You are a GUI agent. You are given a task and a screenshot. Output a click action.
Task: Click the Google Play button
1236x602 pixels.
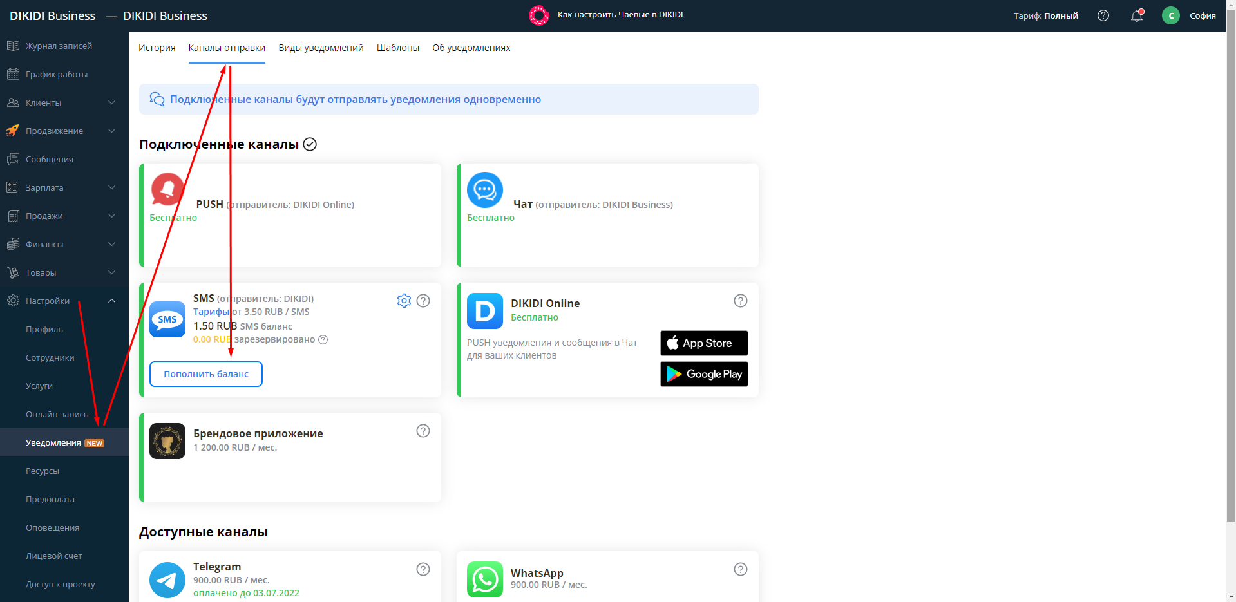point(704,374)
